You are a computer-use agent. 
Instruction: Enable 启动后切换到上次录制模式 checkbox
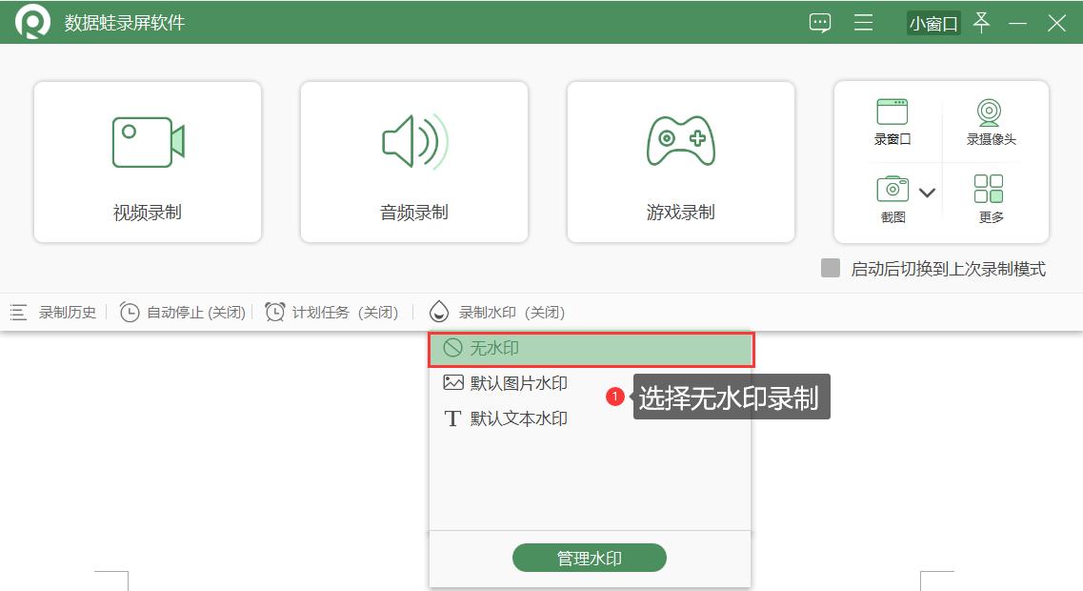832,270
